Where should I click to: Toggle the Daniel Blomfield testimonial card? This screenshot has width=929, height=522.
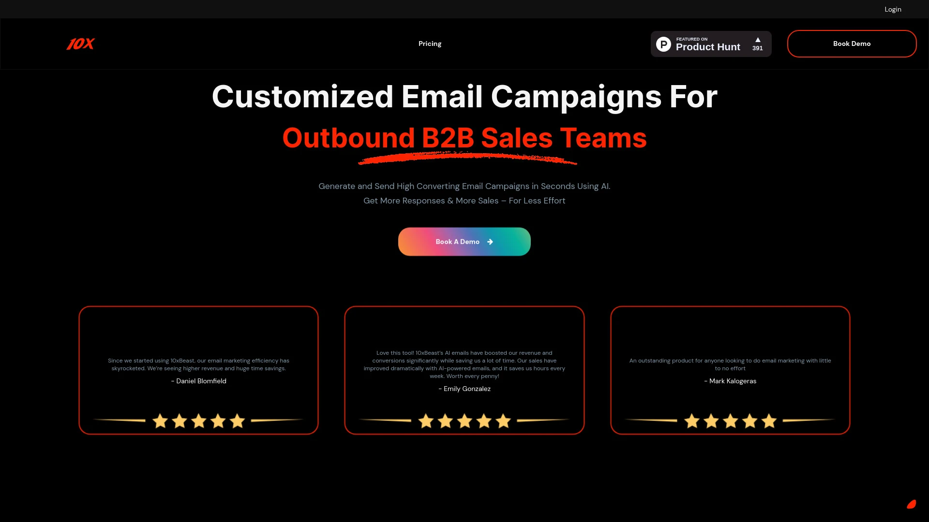pos(198,370)
